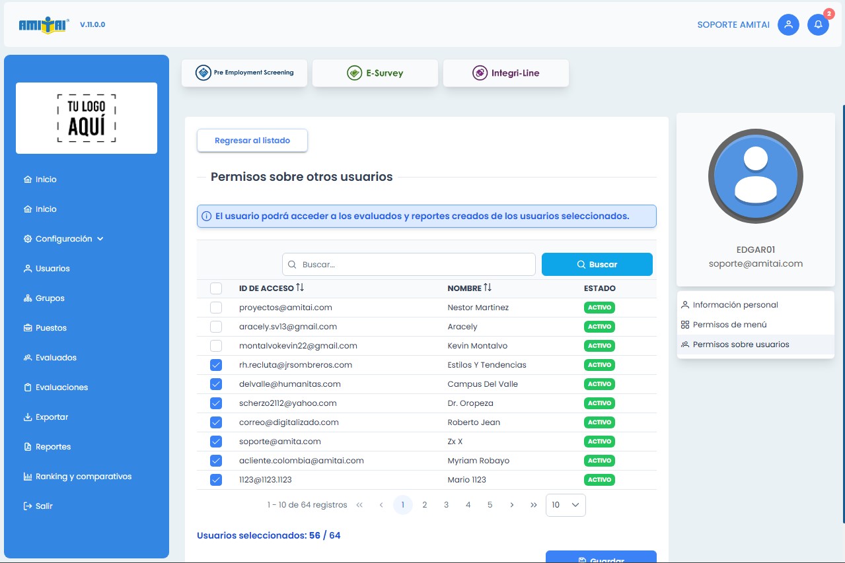Click the Pre Employment Screening logo icon
The width and height of the screenshot is (845, 563).
click(x=203, y=73)
